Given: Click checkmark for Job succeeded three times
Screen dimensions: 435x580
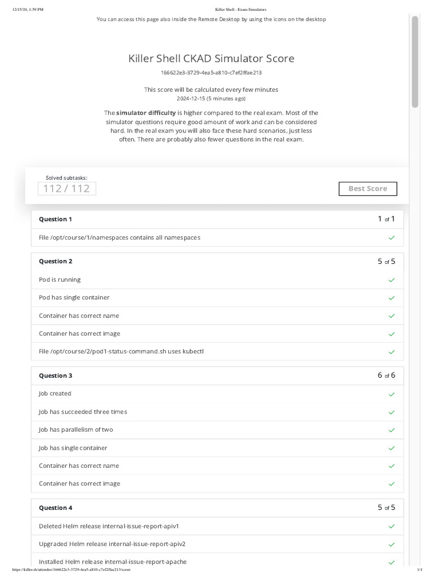Looking at the screenshot, I should (x=391, y=412).
